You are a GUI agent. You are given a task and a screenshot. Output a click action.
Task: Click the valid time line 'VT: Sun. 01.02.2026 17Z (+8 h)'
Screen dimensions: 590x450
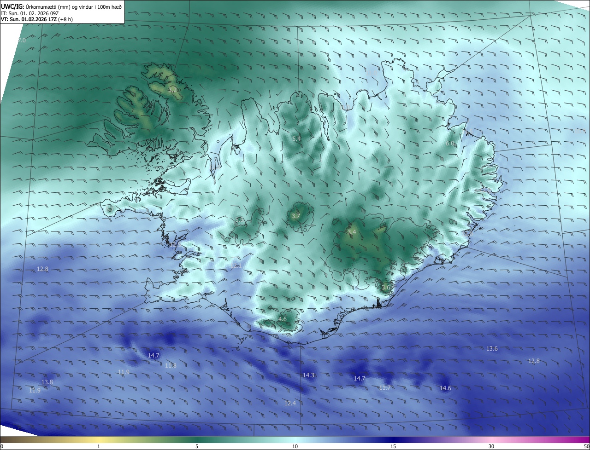37,19
